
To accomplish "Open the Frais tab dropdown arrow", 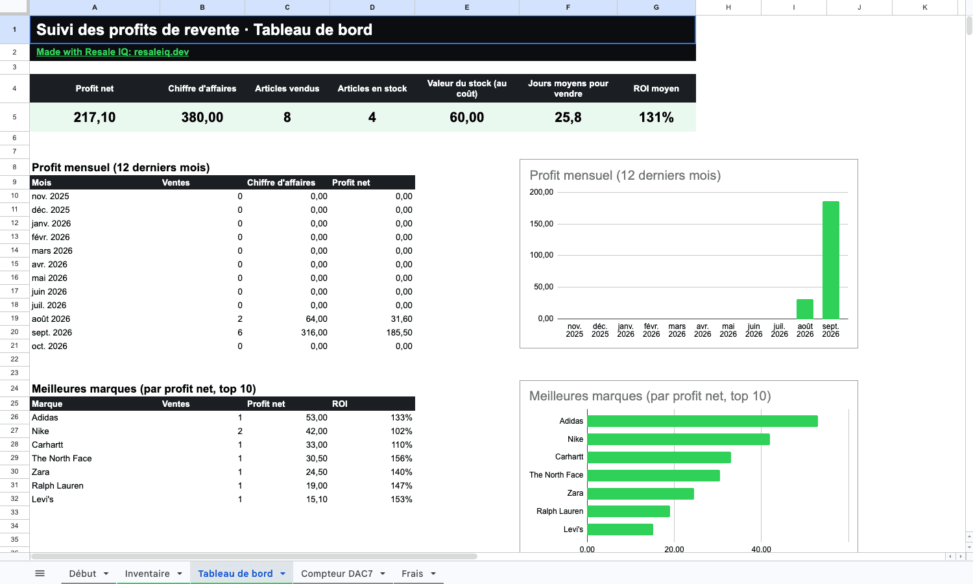I will coord(433,574).
